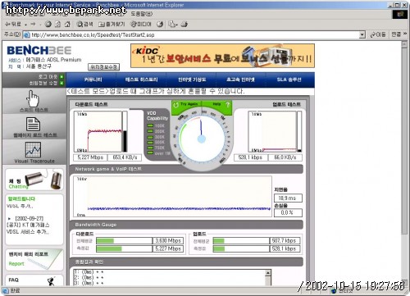The width and height of the screenshot is (410, 296).
Task: Click the Help button above the gauge
Action: tap(221, 104)
